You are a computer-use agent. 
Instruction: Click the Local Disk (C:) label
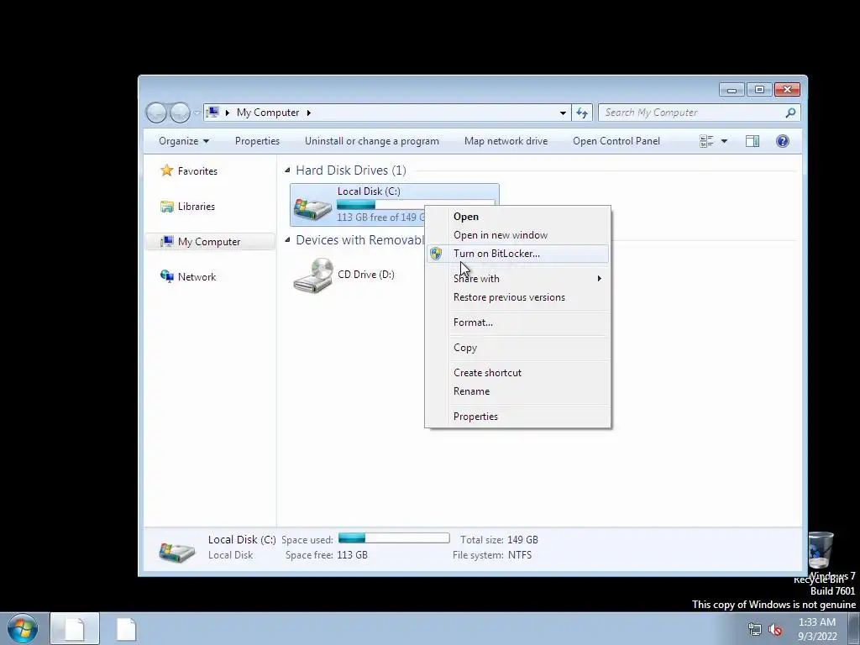369,191
